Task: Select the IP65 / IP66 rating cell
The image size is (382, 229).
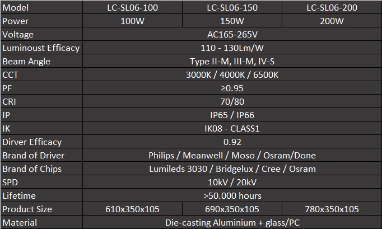Action: 232,115
